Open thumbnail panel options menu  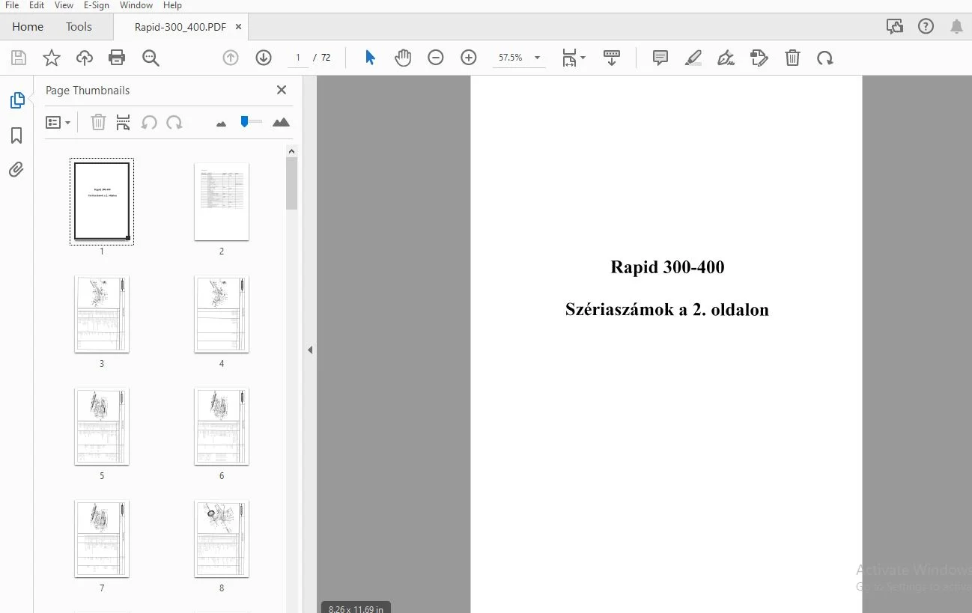[x=58, y=123]
